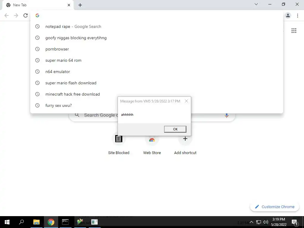The image size is (304, 228).
Task: Open the Google apps grid
Action: 294,31
